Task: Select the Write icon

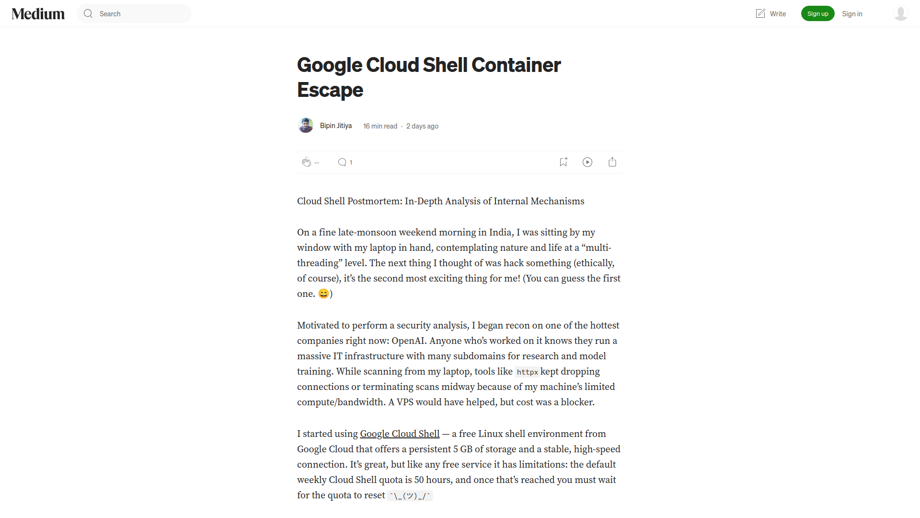Action: coord(761,13)
